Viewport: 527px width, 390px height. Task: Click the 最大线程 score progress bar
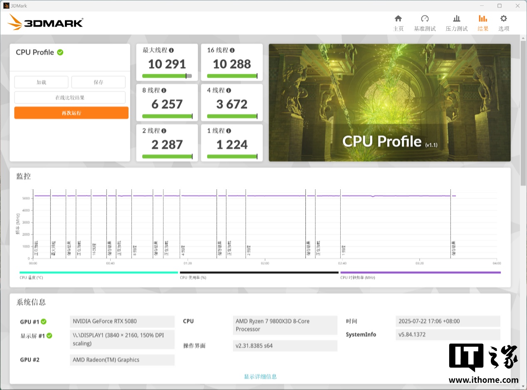(167, 76)
